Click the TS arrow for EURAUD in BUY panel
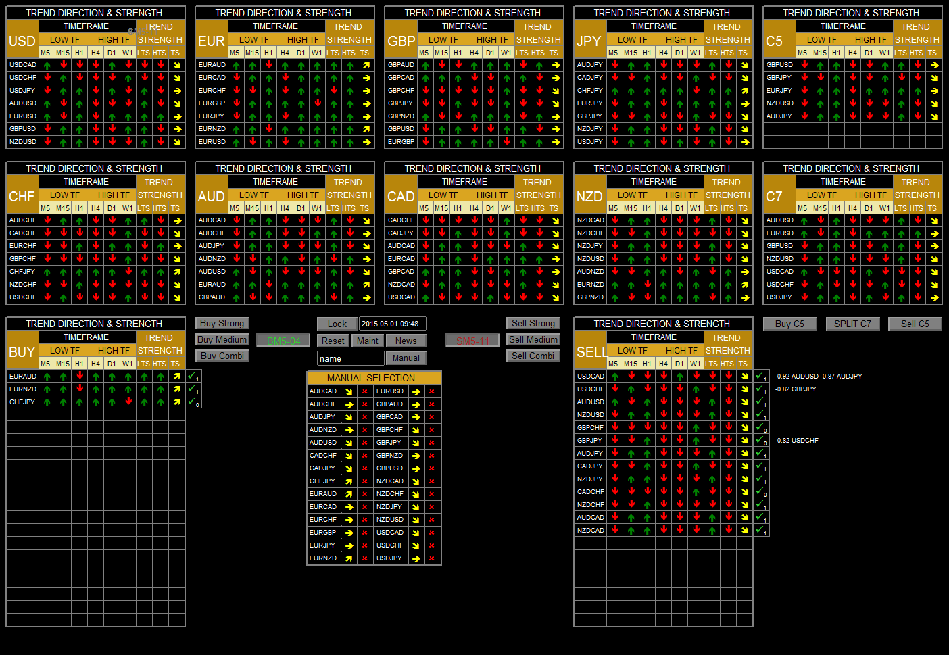 pyautogui.click(x=176, y=376)
